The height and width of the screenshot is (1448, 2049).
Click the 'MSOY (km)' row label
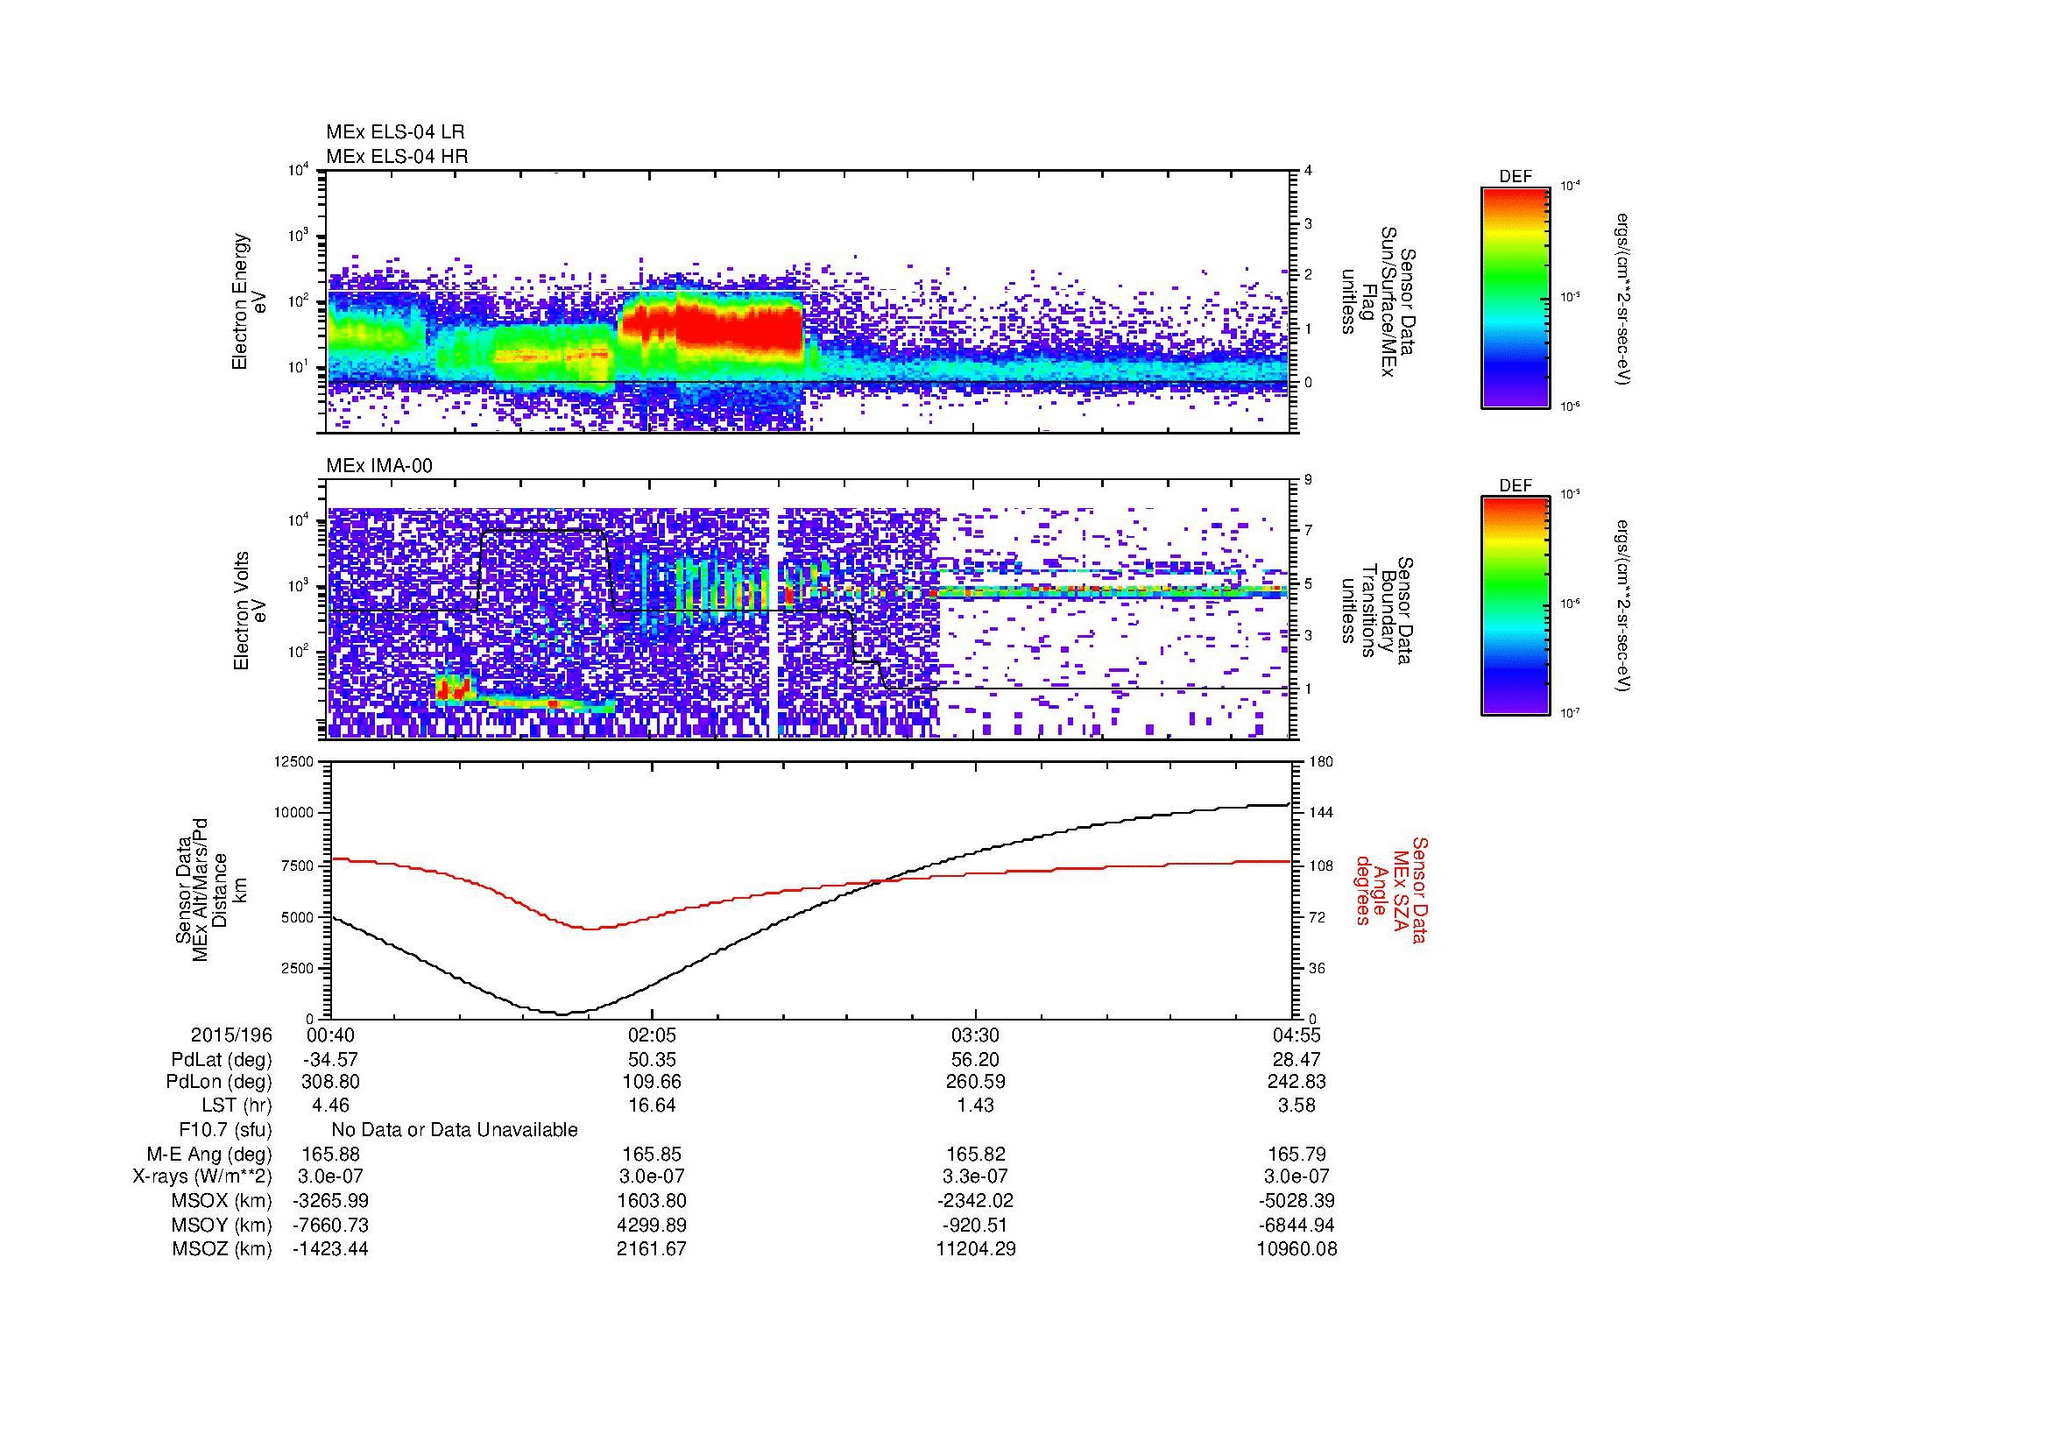coord(223,1225)
